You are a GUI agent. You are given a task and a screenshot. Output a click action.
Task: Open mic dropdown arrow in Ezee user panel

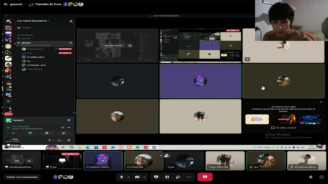[x=54, y=140]
